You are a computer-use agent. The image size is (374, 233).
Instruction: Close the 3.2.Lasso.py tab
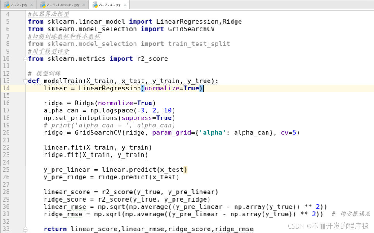pyautogui.click(x=84, y=5)
